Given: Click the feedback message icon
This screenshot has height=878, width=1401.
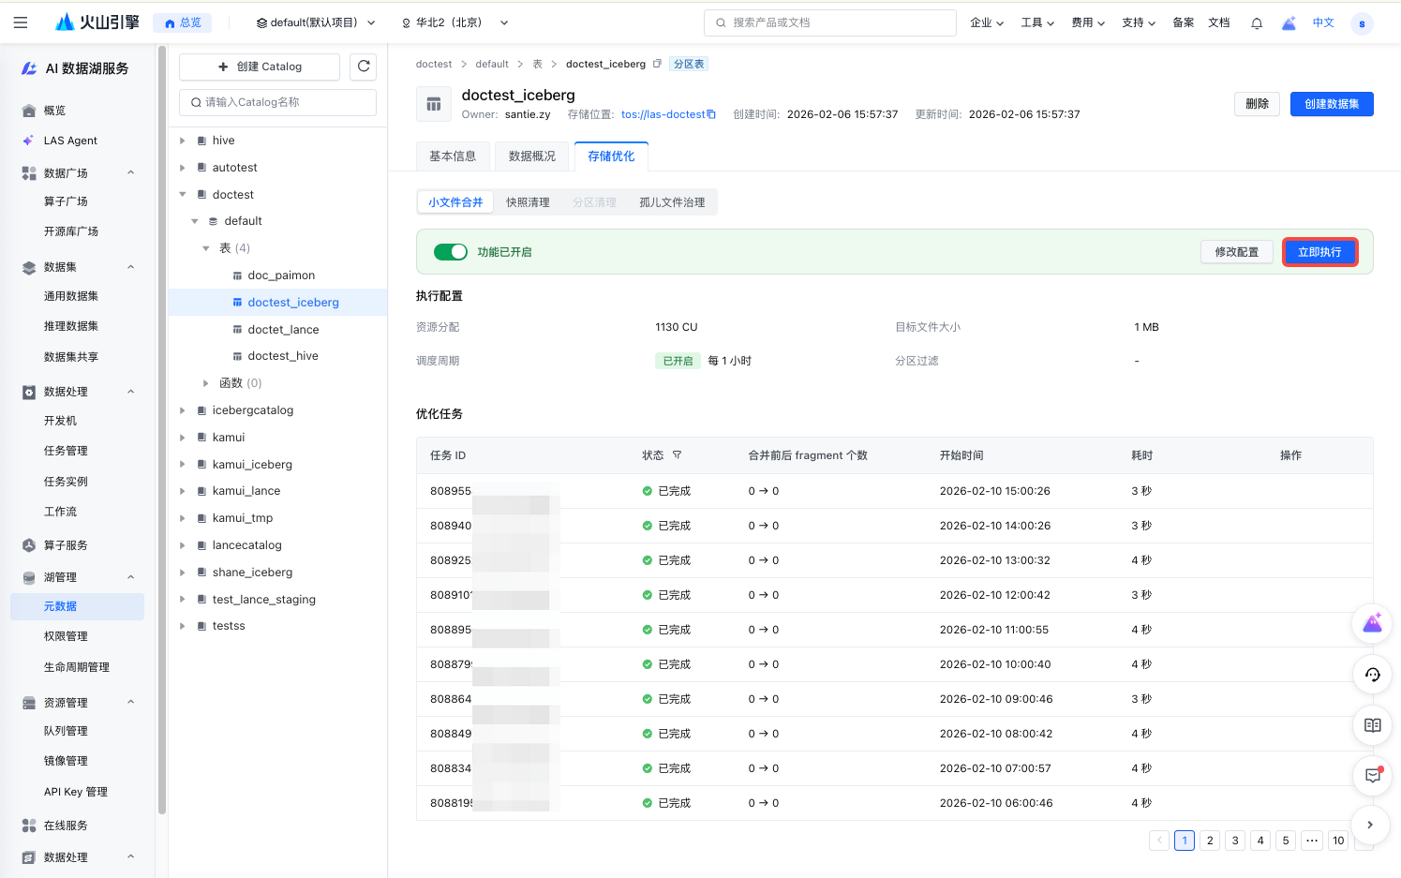Looking at the screenshot, I should (1372, 776).
